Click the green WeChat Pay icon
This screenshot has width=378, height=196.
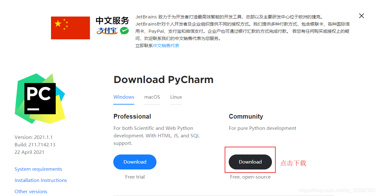tap(125, 31)
